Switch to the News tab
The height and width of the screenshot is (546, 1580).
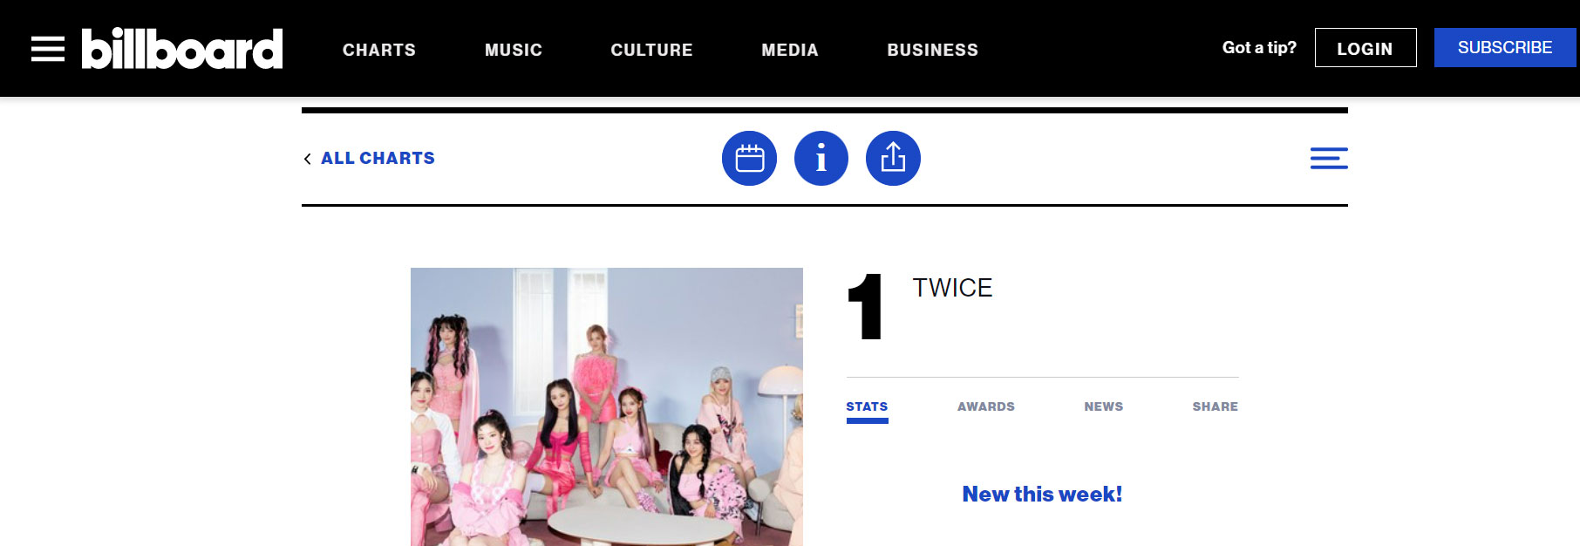pyautogui.click(x=1104, y=406)
